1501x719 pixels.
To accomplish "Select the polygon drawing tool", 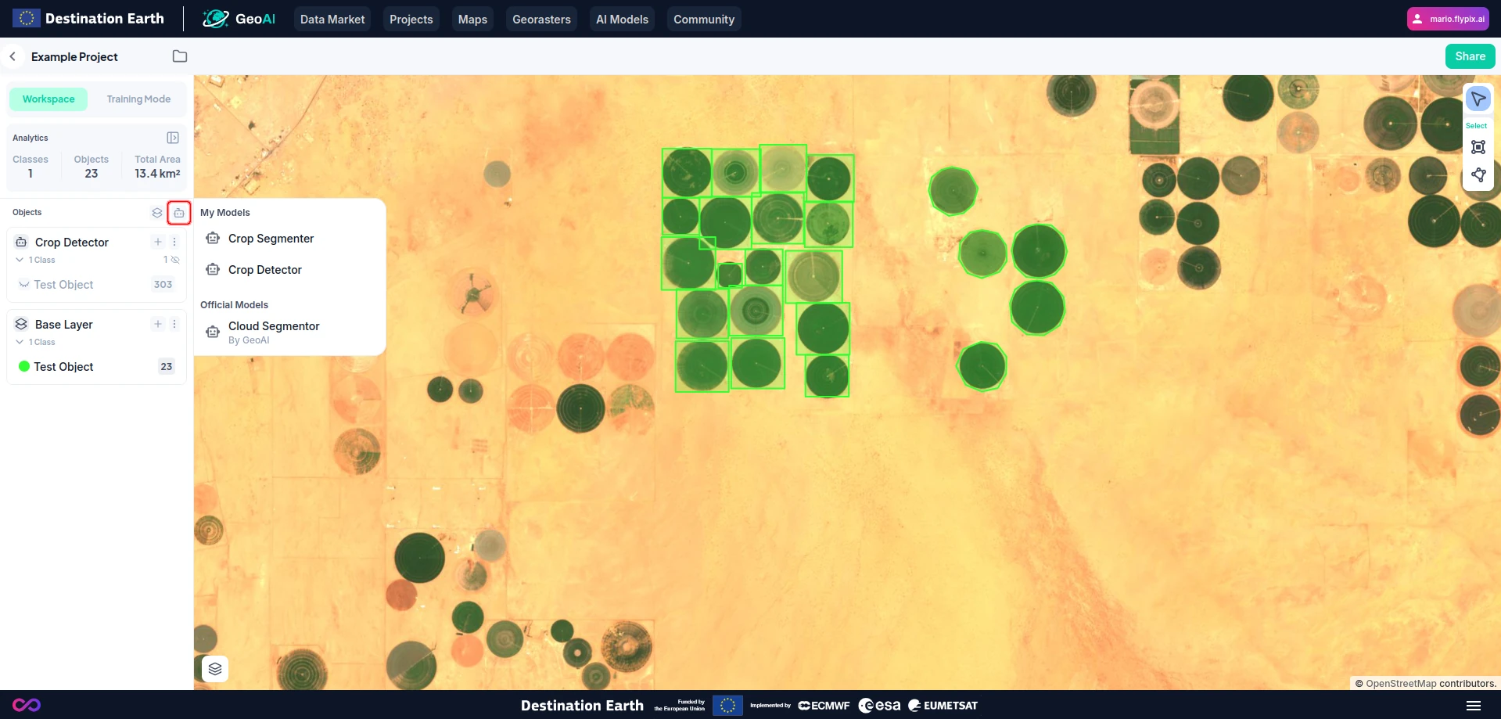I will (1478, 175).
